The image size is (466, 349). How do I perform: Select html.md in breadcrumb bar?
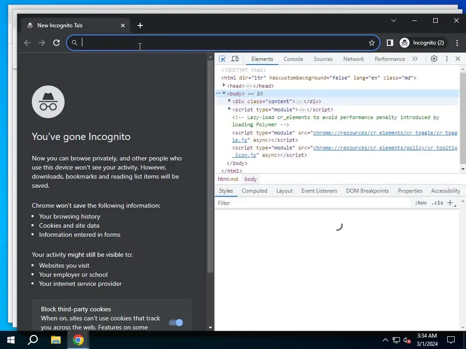228,179
